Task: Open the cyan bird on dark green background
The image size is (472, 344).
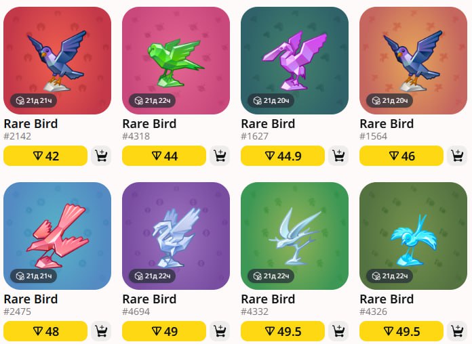Action: point(413,236)
